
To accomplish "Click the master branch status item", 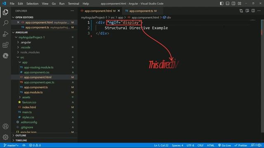I will [11, 145].
